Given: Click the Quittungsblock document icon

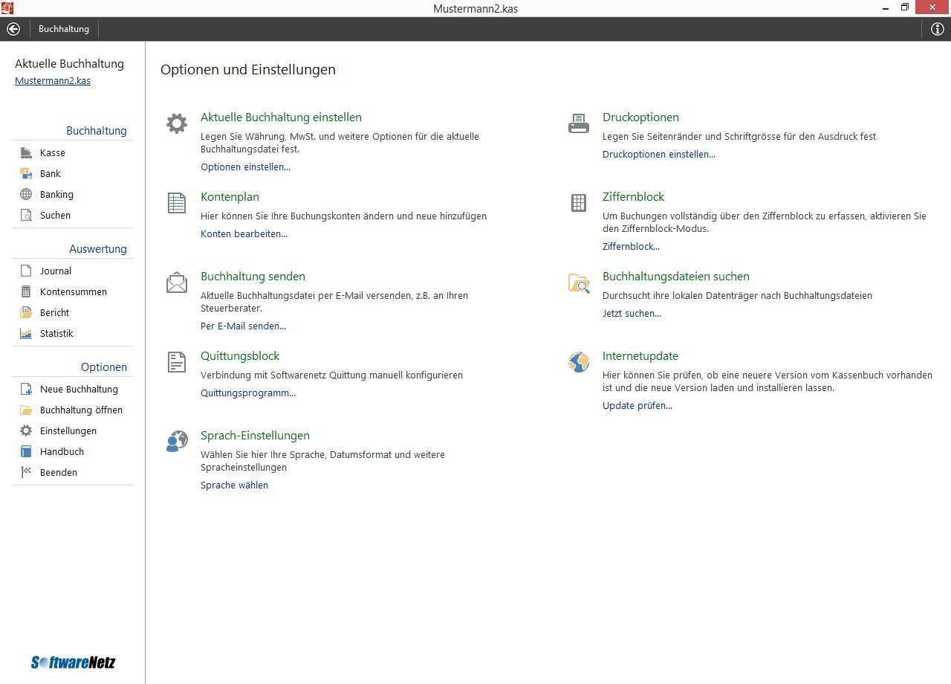Looking at the screenshot, I should point(177,362).
